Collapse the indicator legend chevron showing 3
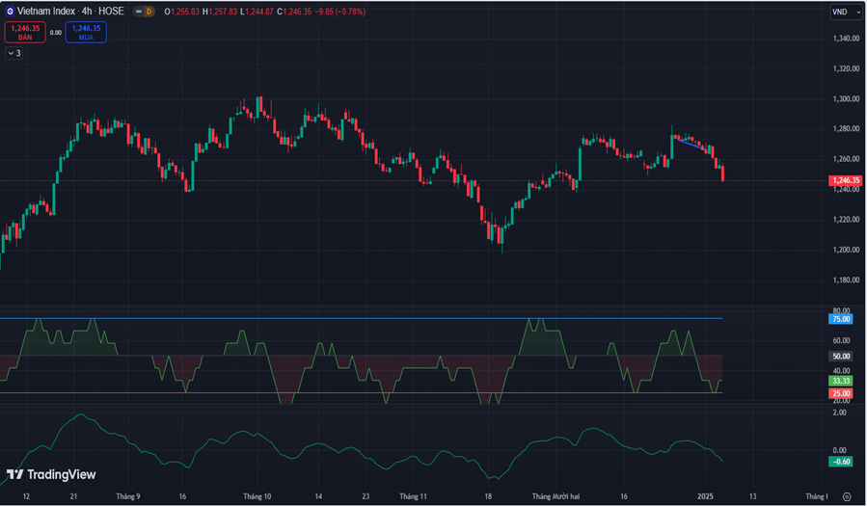 click(14, 53)
